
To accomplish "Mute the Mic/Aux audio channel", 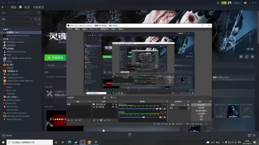I will 161,109.
